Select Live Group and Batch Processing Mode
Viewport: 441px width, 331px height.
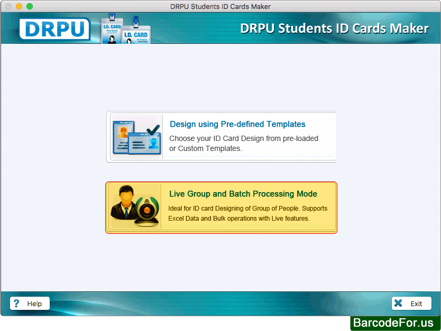[243, 194]
